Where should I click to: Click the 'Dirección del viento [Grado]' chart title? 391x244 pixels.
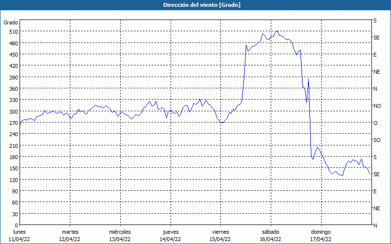[202, 5]
